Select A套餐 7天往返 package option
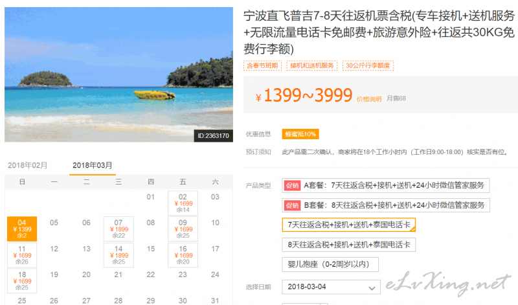Image resolution: width=518 pixels, height=305 pixels. click(385, 185)
